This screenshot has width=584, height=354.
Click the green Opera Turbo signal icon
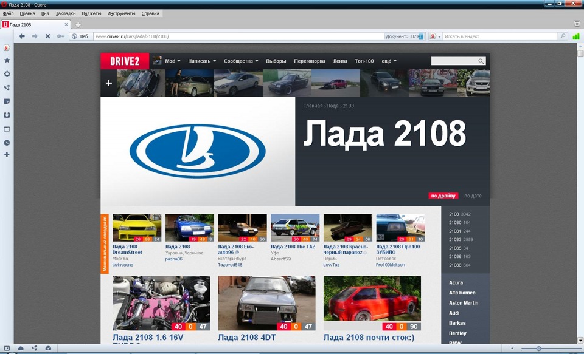click(576, 36)
